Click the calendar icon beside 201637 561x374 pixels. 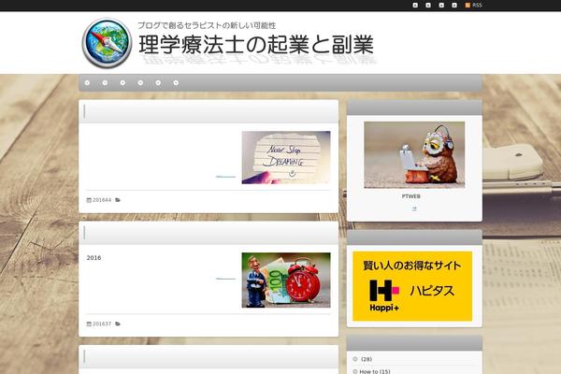pyautogui.click(x=89, y=324)
